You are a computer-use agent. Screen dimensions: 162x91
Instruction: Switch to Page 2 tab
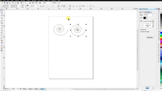(31, 89)
